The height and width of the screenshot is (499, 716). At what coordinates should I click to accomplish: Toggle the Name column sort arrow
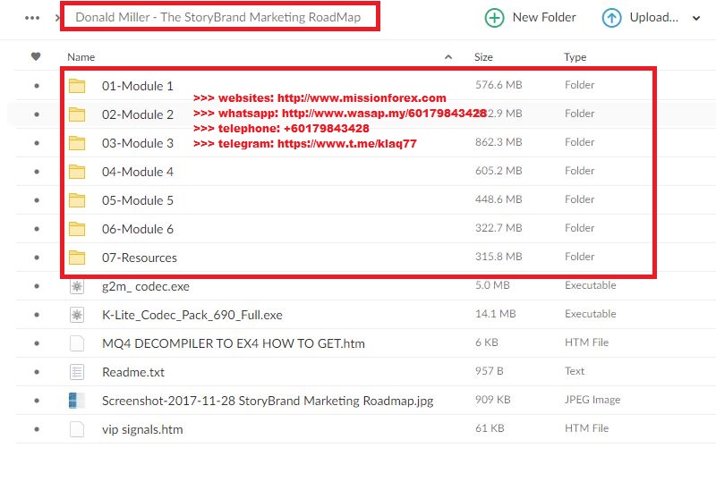pos(448,57)
